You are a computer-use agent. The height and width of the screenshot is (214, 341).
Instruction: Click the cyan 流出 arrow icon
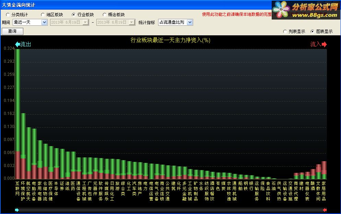17,44
